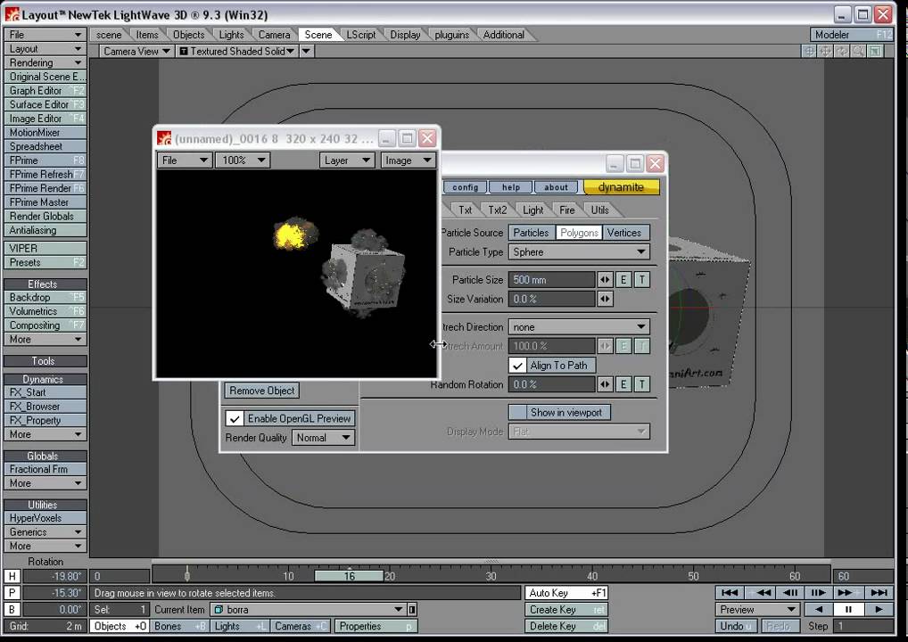Click the move-view icon at viewport top right

point(826,51)
